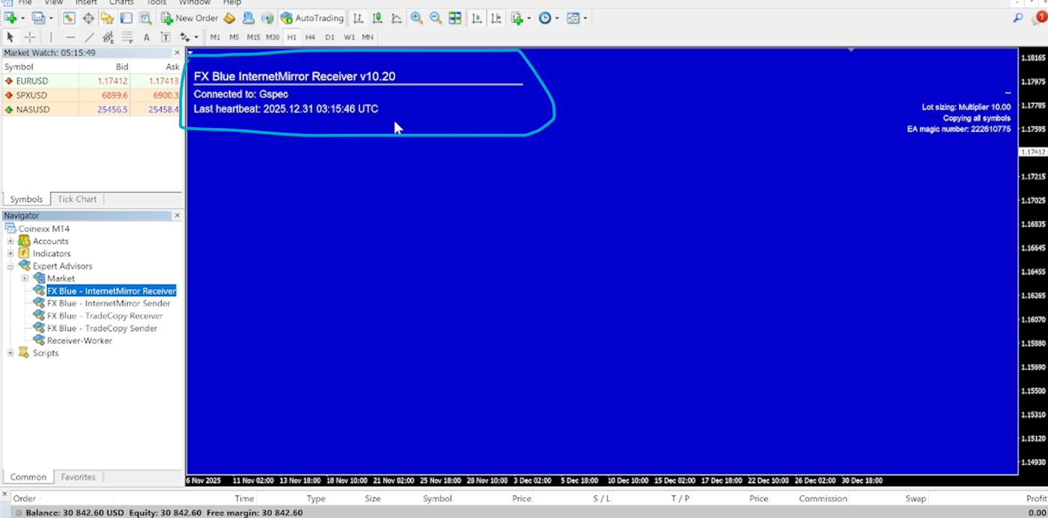Viewport: 1048px width, 518px height.
Task: Toggle the AutoTrading button
Action: [x=312, y=18]
